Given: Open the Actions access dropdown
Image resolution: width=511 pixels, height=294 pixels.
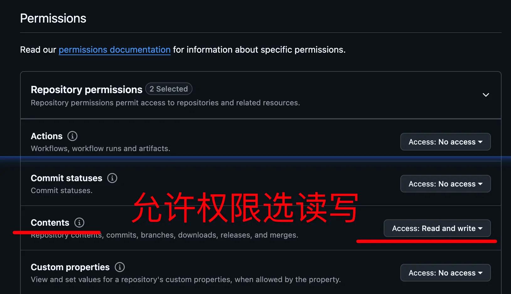Looking at the screenshot, I should click(x=445, y=142).
